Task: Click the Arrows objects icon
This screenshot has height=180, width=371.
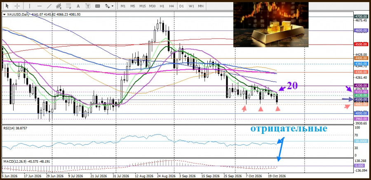Action: tap(108, 6)
